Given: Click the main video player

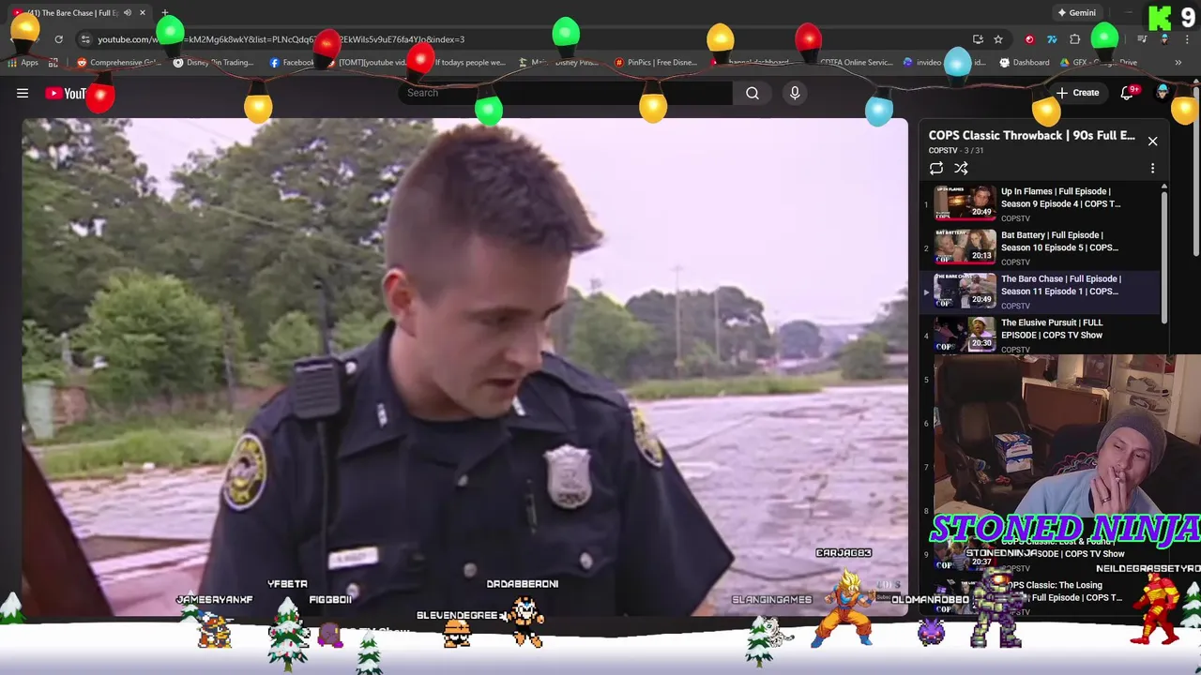Looking at the screenshot, I should tap(464, 367).
